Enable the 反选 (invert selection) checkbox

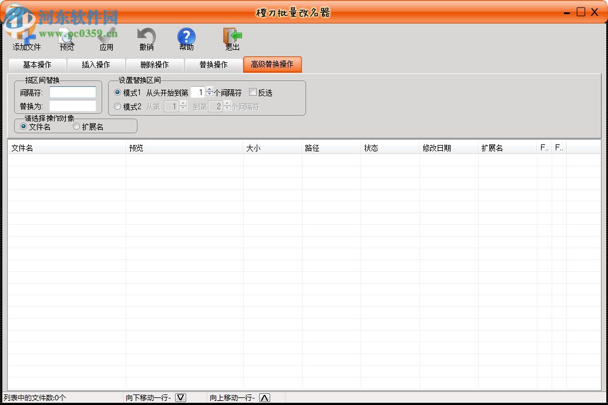pos(253,92)
